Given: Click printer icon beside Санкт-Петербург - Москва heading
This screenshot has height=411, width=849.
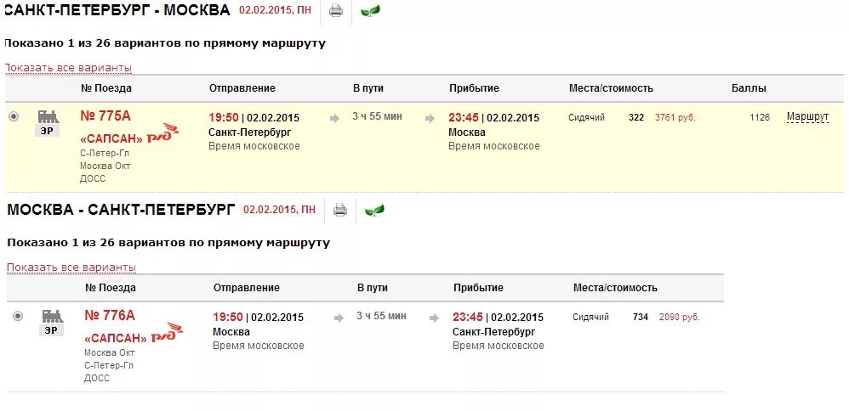Looking at the screenshot, I should click(336, 10).
